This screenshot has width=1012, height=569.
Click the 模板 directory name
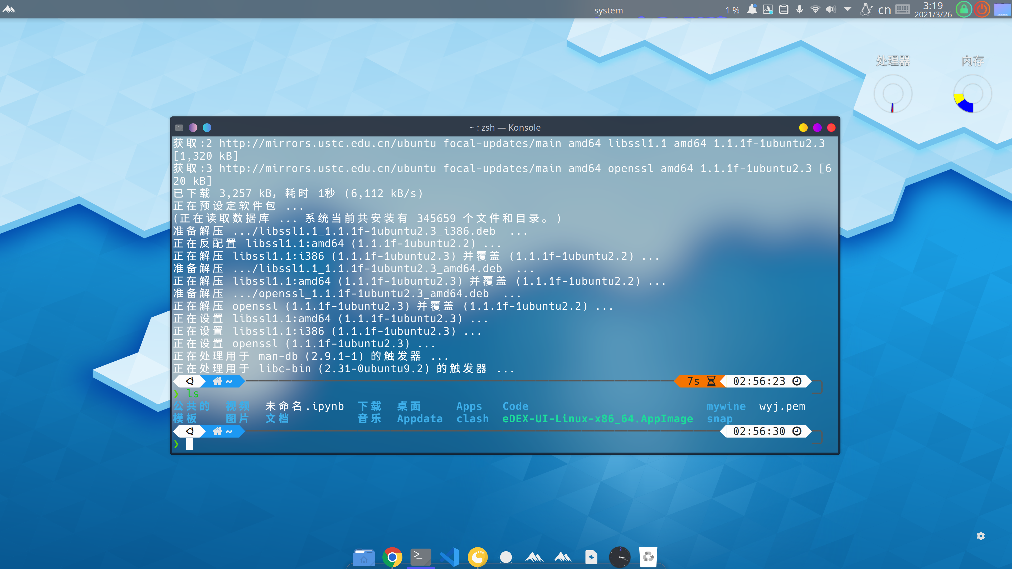185,419
